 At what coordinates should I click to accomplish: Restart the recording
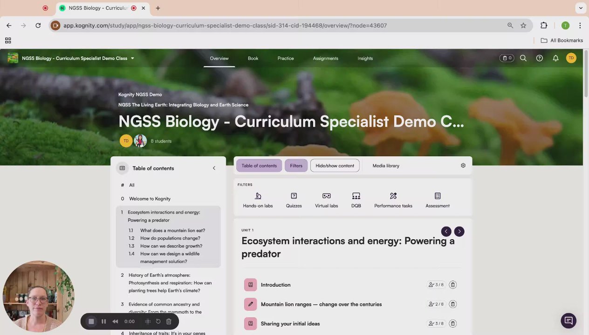(x=158, y=322)
